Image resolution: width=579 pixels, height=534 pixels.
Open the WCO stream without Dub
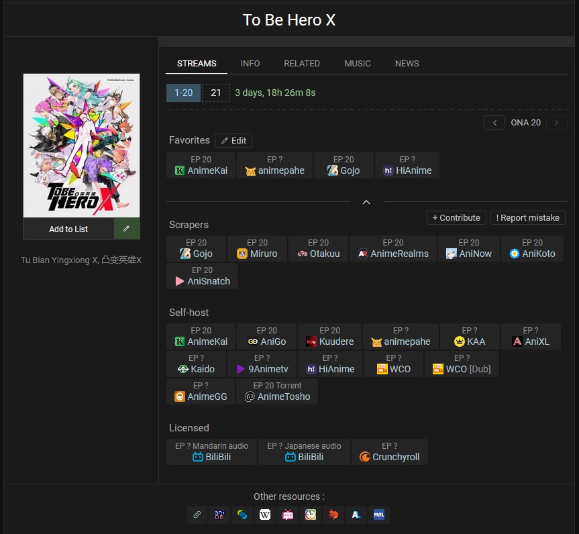tap(393, 364)
